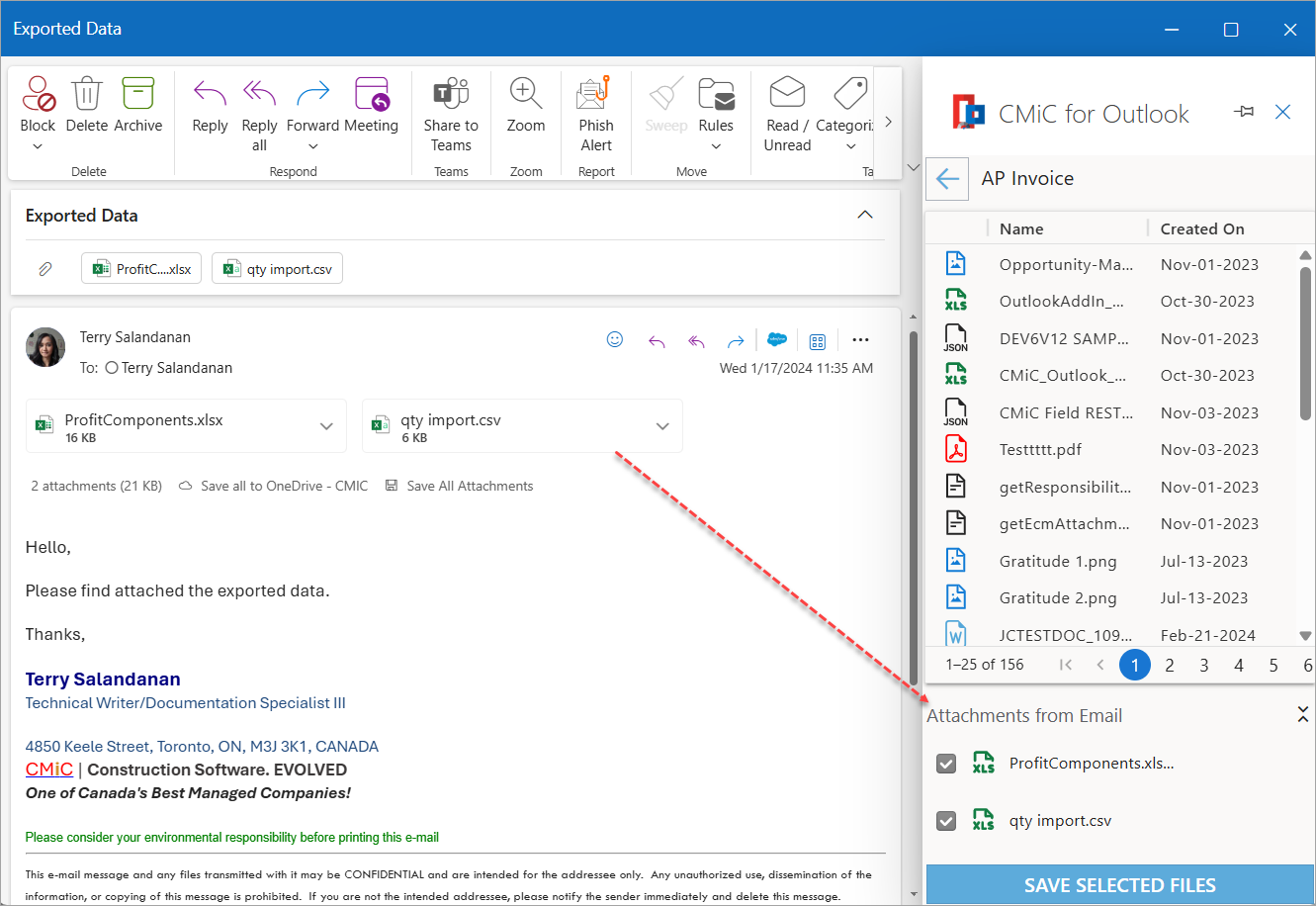Select the OutlookAddIn_... file row

click(1110, 301)
